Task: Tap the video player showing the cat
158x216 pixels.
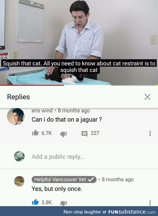Action: coord(79,42)
